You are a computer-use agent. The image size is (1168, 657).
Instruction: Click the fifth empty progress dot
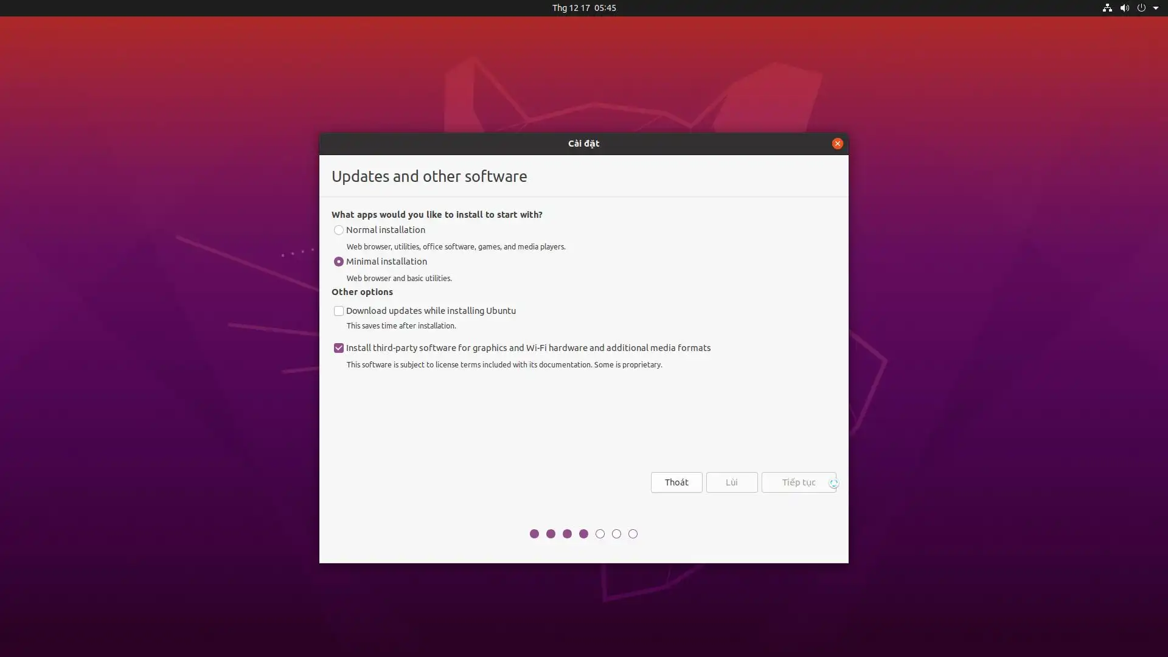pyautogui.click(x=600, y=534)
